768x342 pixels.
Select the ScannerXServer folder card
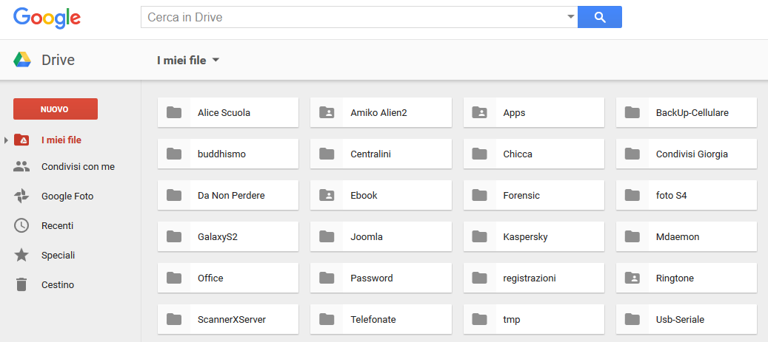click(228, 320)
